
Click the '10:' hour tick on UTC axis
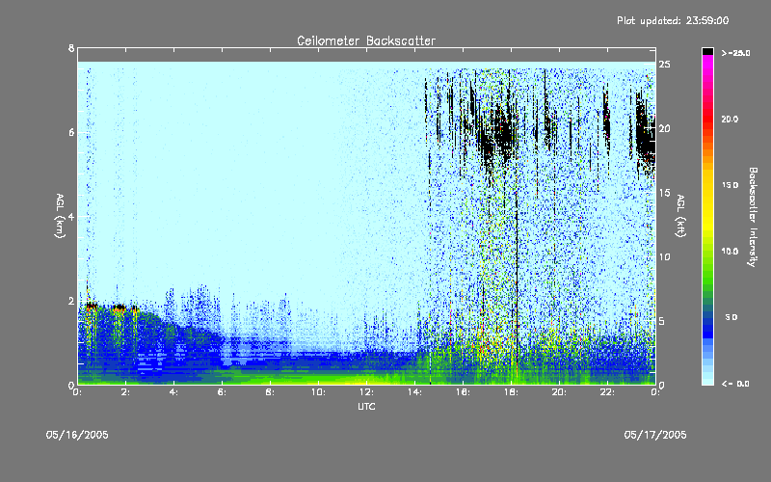coord(319,392)
